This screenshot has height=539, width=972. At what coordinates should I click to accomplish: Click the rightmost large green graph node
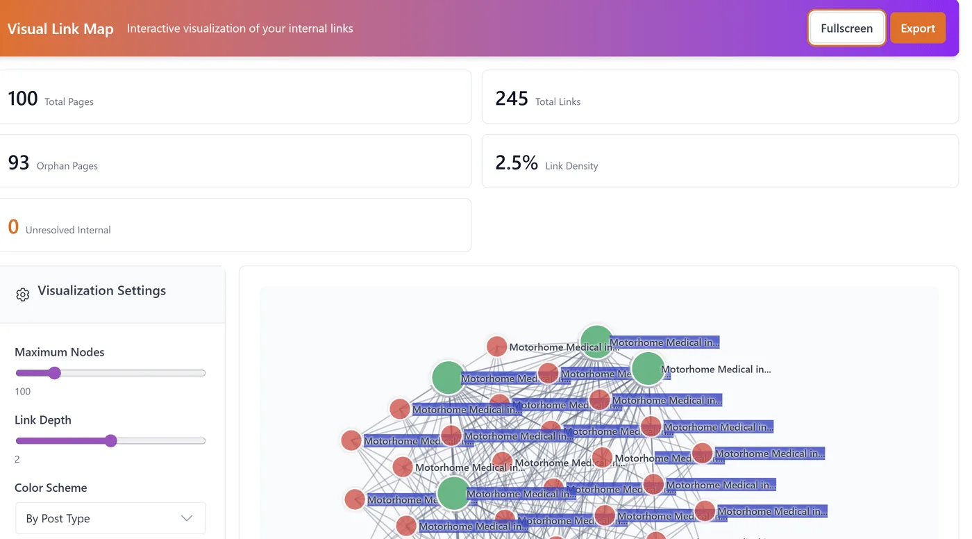pos(647,369)
